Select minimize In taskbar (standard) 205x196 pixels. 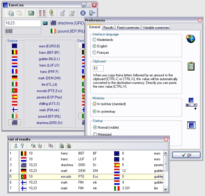click(109, 104)
